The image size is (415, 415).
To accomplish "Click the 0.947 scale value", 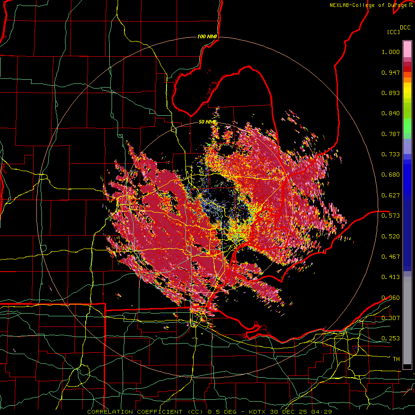I will pos(391,72).
